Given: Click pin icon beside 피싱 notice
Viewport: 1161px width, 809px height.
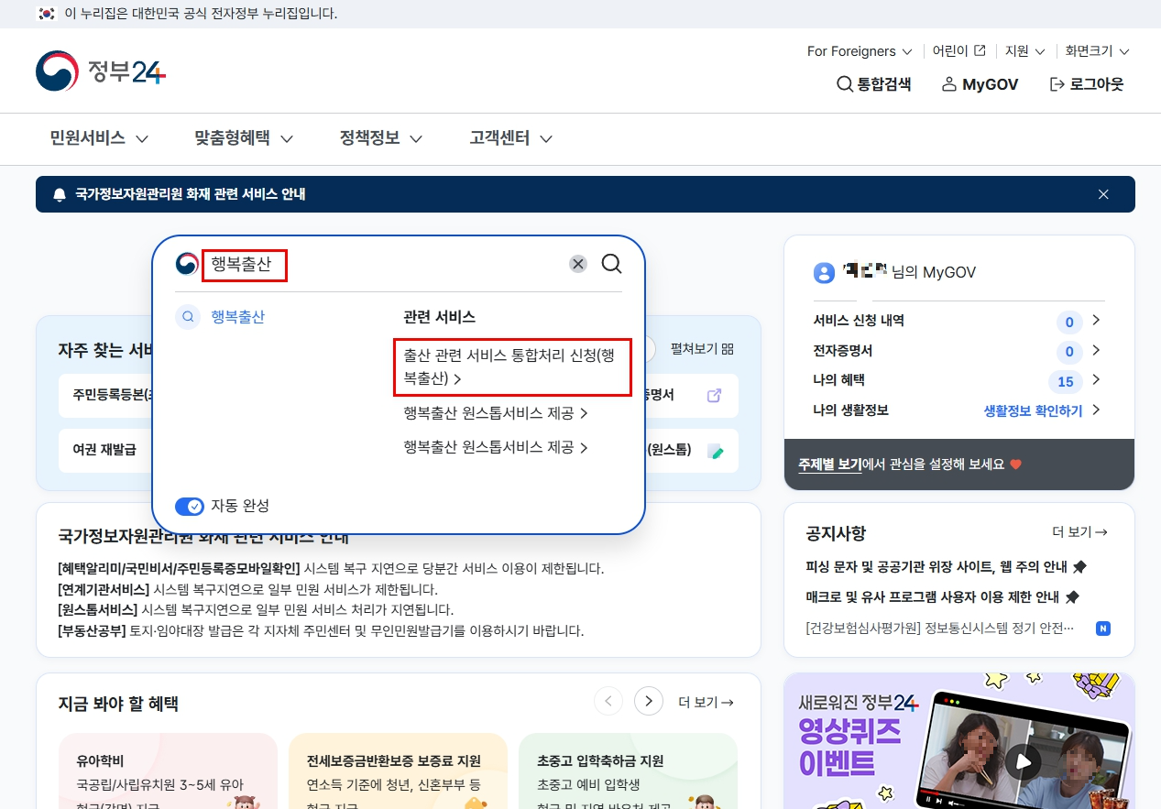Looking at the screenshot, I should [1079, 567].
